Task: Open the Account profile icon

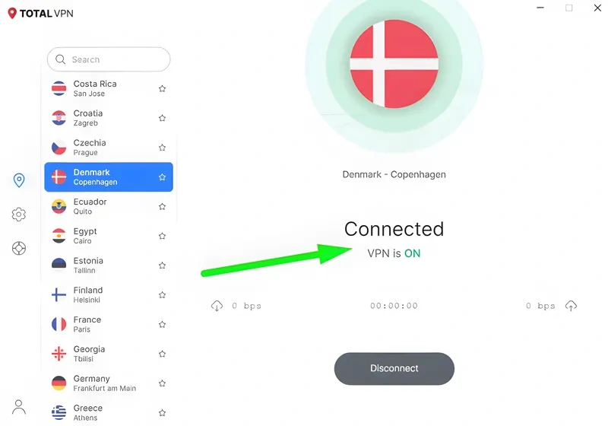Action: (18, 407)
